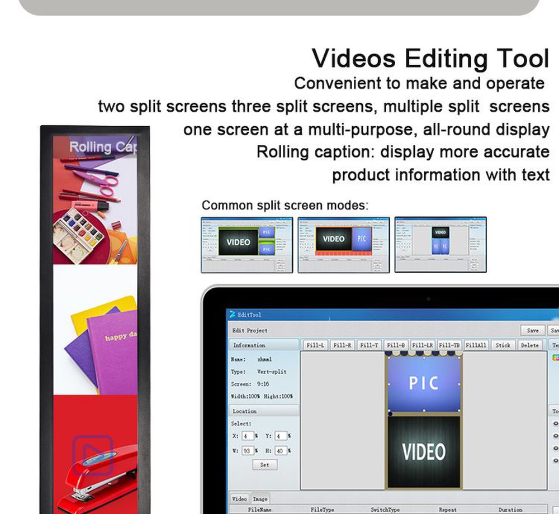559x514 pixels.
Task: Save the project with Save button
Action: pyautogui.click(x=533, y=330)
